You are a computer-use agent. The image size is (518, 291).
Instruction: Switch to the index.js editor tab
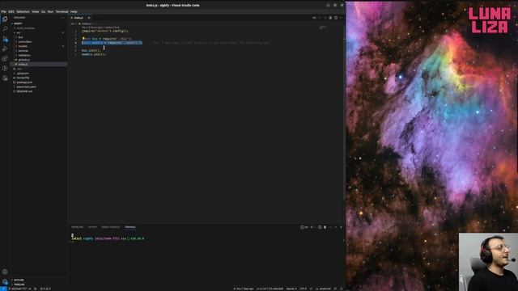79,18
